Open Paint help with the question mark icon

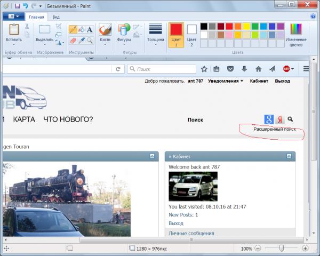coord(313,17)
